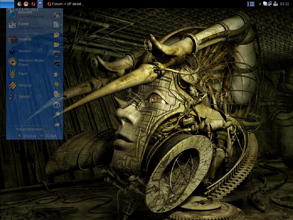Open Paint from the start menu

[18, 74]
